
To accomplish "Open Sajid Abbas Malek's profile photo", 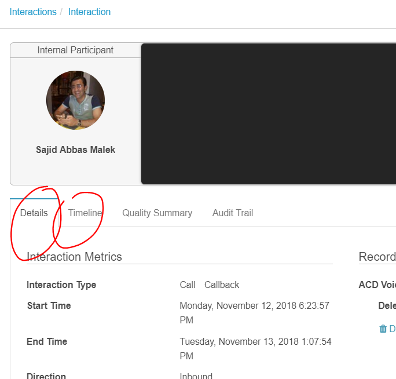I will click(75, 100).
